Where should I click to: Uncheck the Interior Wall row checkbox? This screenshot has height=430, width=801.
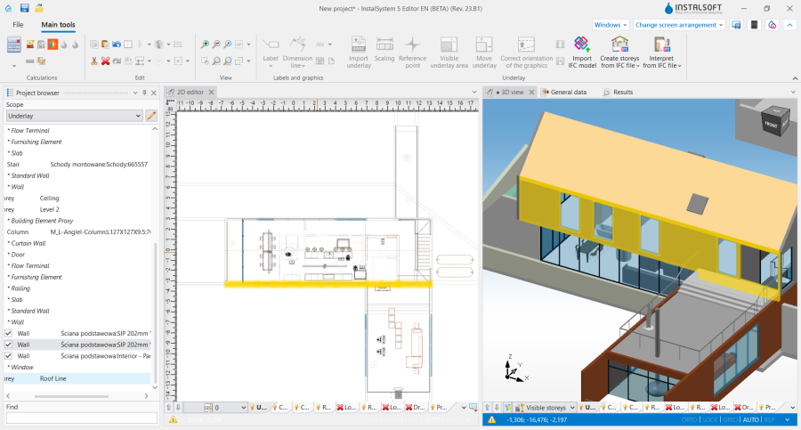coord(8,356)
